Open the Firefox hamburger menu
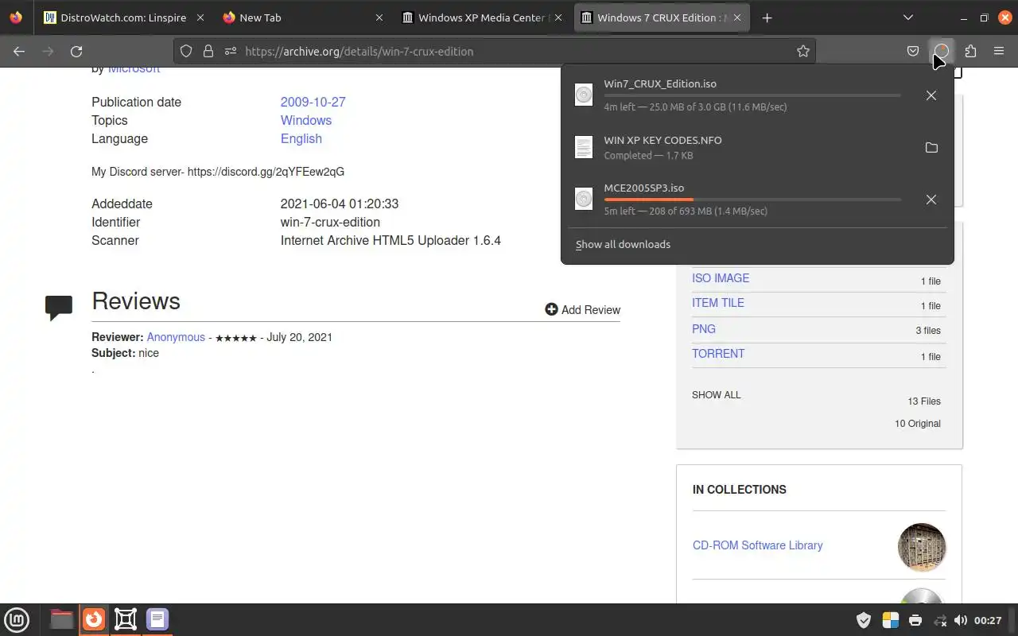1018x636 pixels. [x=999, y=51]
